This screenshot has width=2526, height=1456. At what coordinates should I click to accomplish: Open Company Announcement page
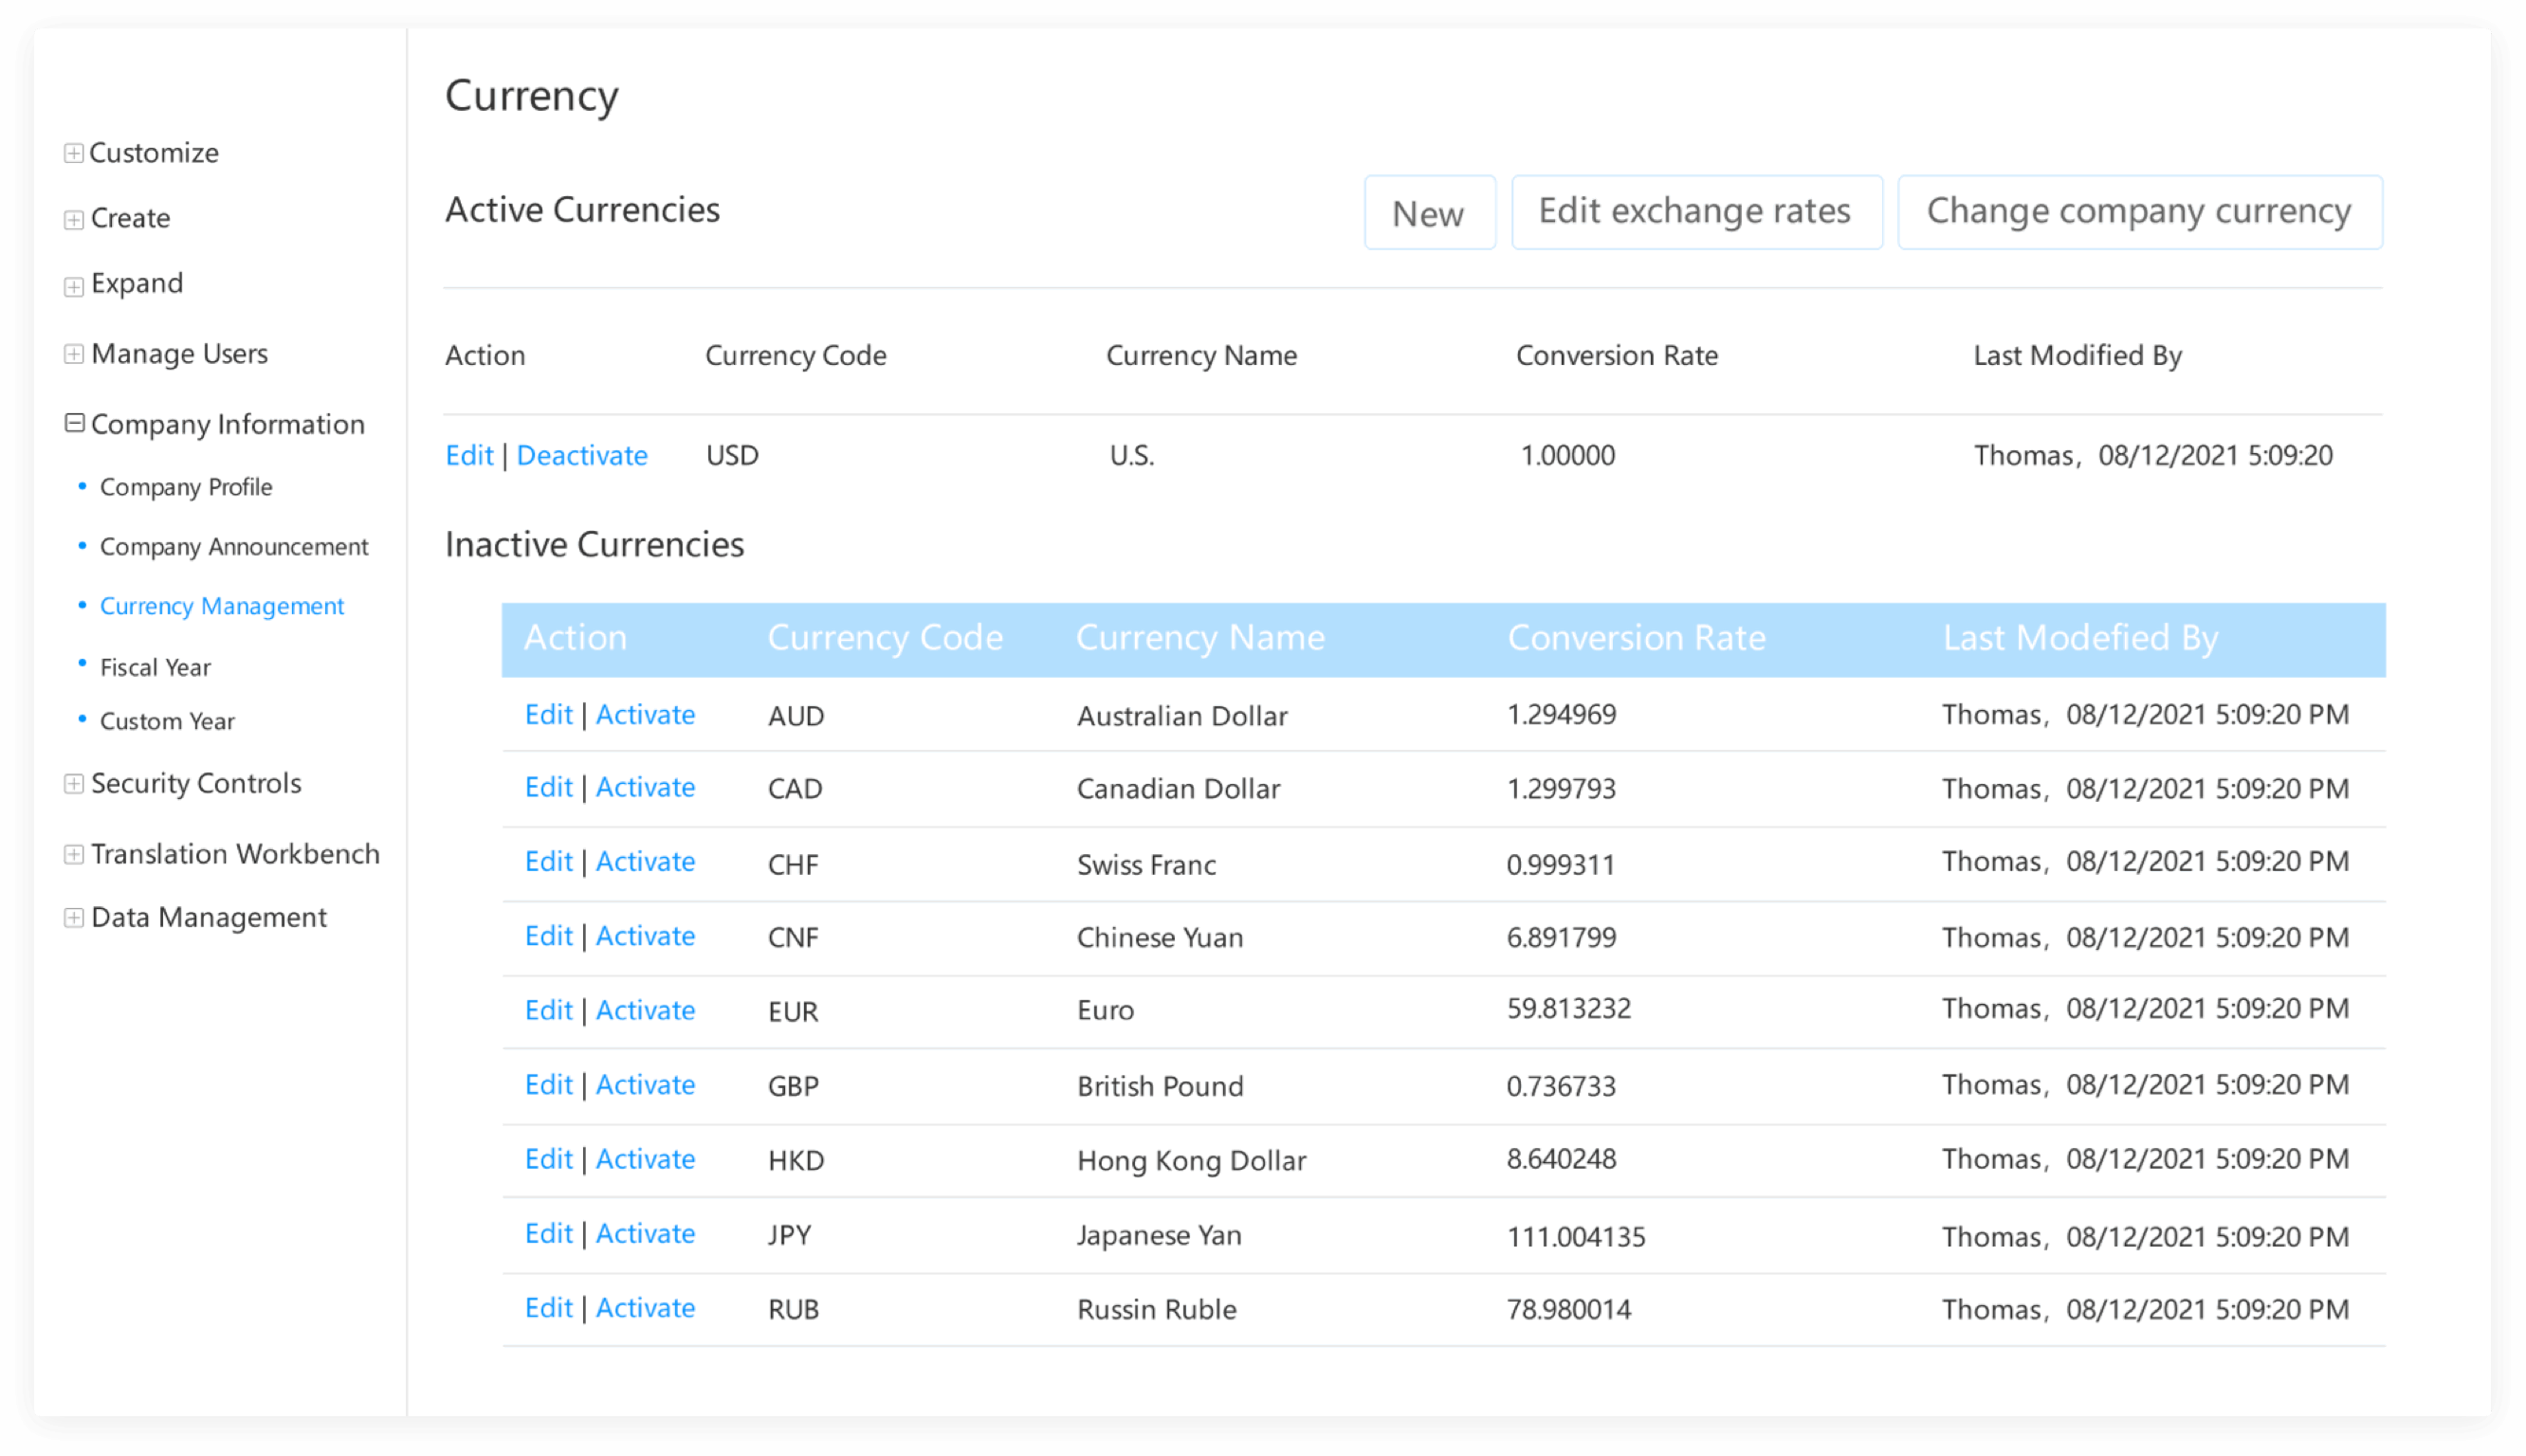pos(234,547)
